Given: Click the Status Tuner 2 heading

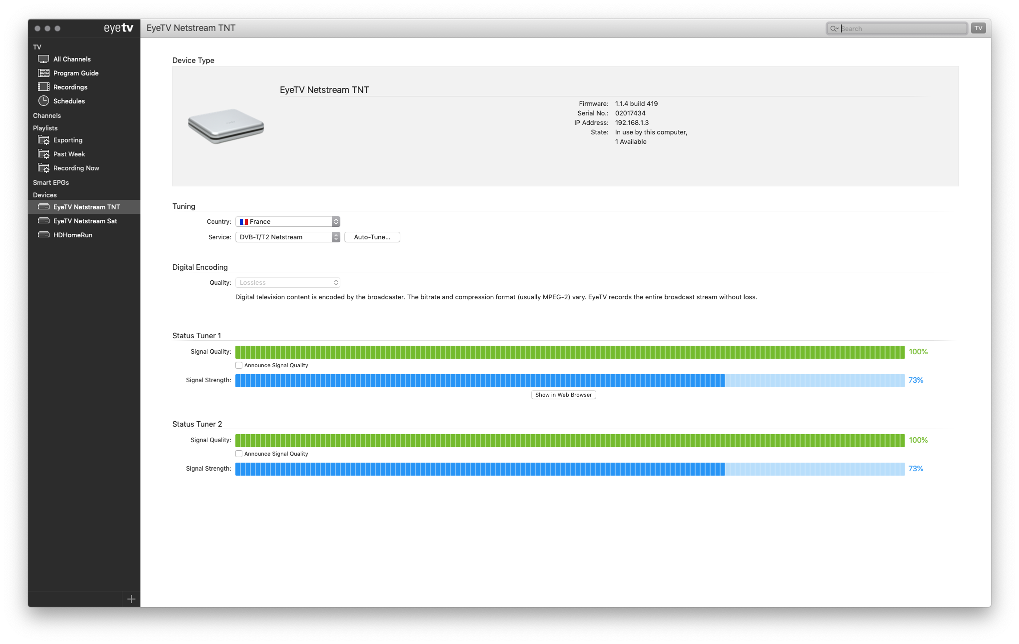Looking at the screenshot, I should point(197,424).
